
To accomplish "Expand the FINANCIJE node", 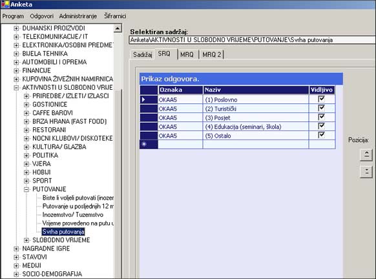I will [16, 70].
